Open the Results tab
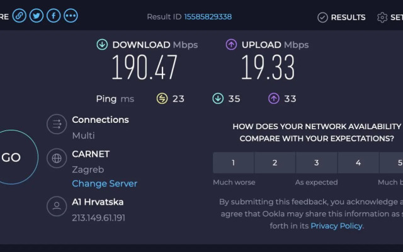Viewport: 403px width, 252px height. [341, 18]
